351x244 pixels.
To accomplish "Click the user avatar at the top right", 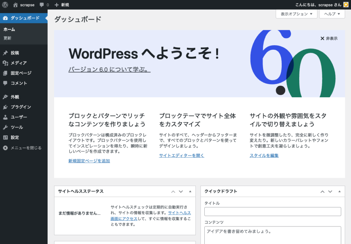I will pos(346,5).
